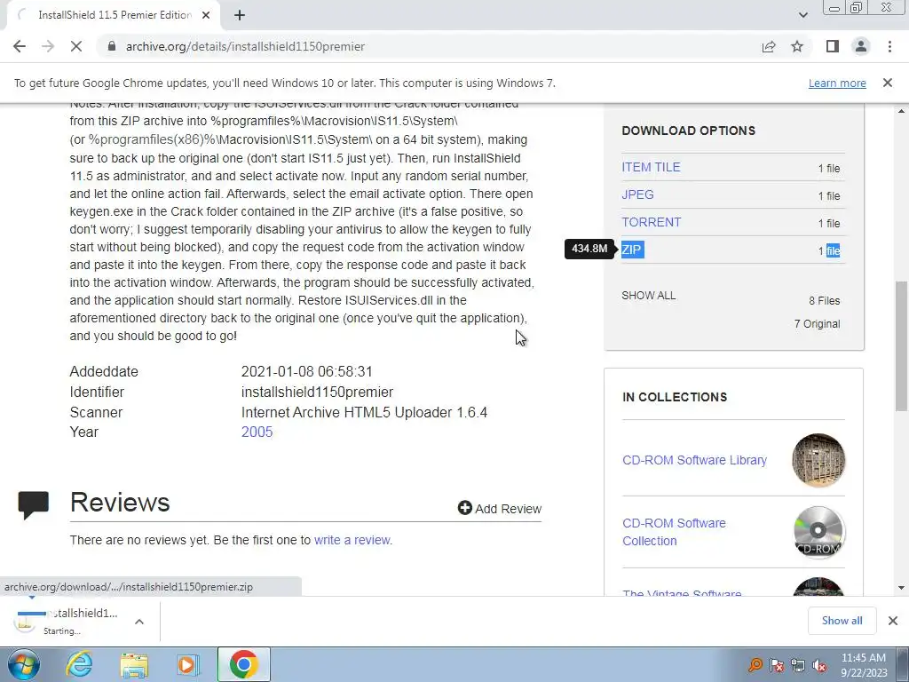Open the CD-ROM Software Collection link
Viewport: 909px width, 682px height.
[674, 532]
